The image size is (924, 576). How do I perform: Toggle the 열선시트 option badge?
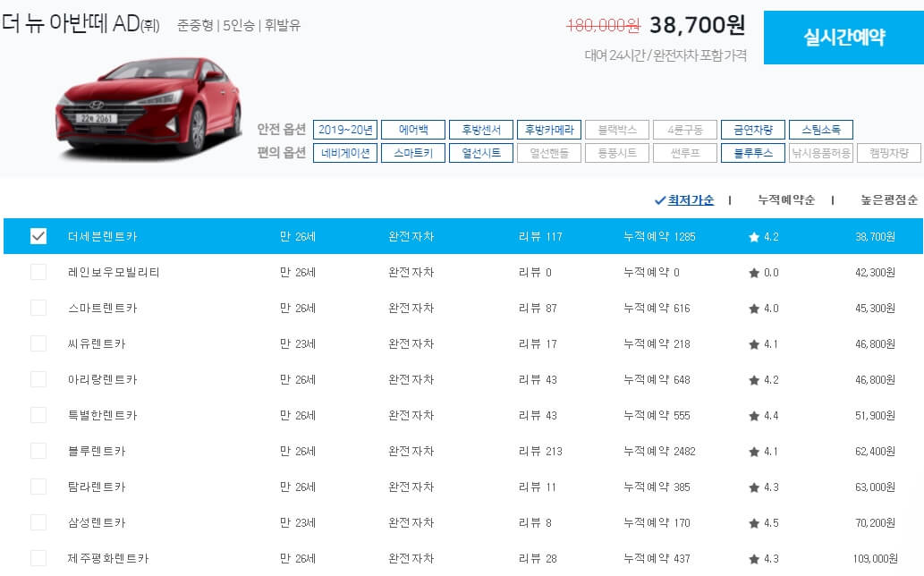(482, 152)
